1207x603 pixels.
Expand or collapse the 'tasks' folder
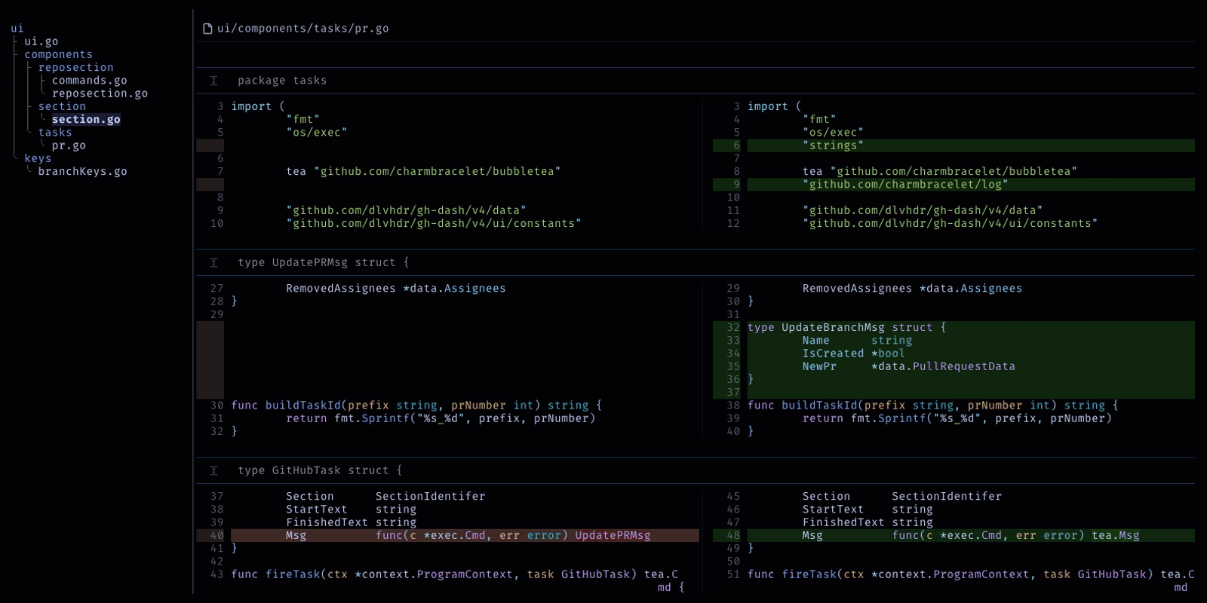coord(55,133)
